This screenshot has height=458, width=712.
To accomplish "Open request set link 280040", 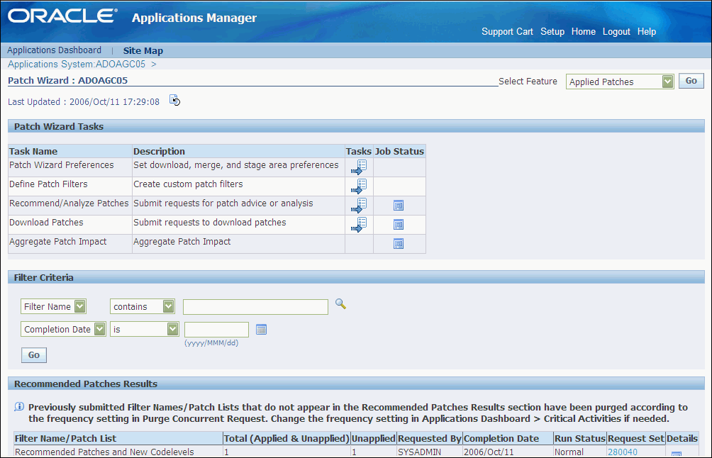I will pos(623,452).
